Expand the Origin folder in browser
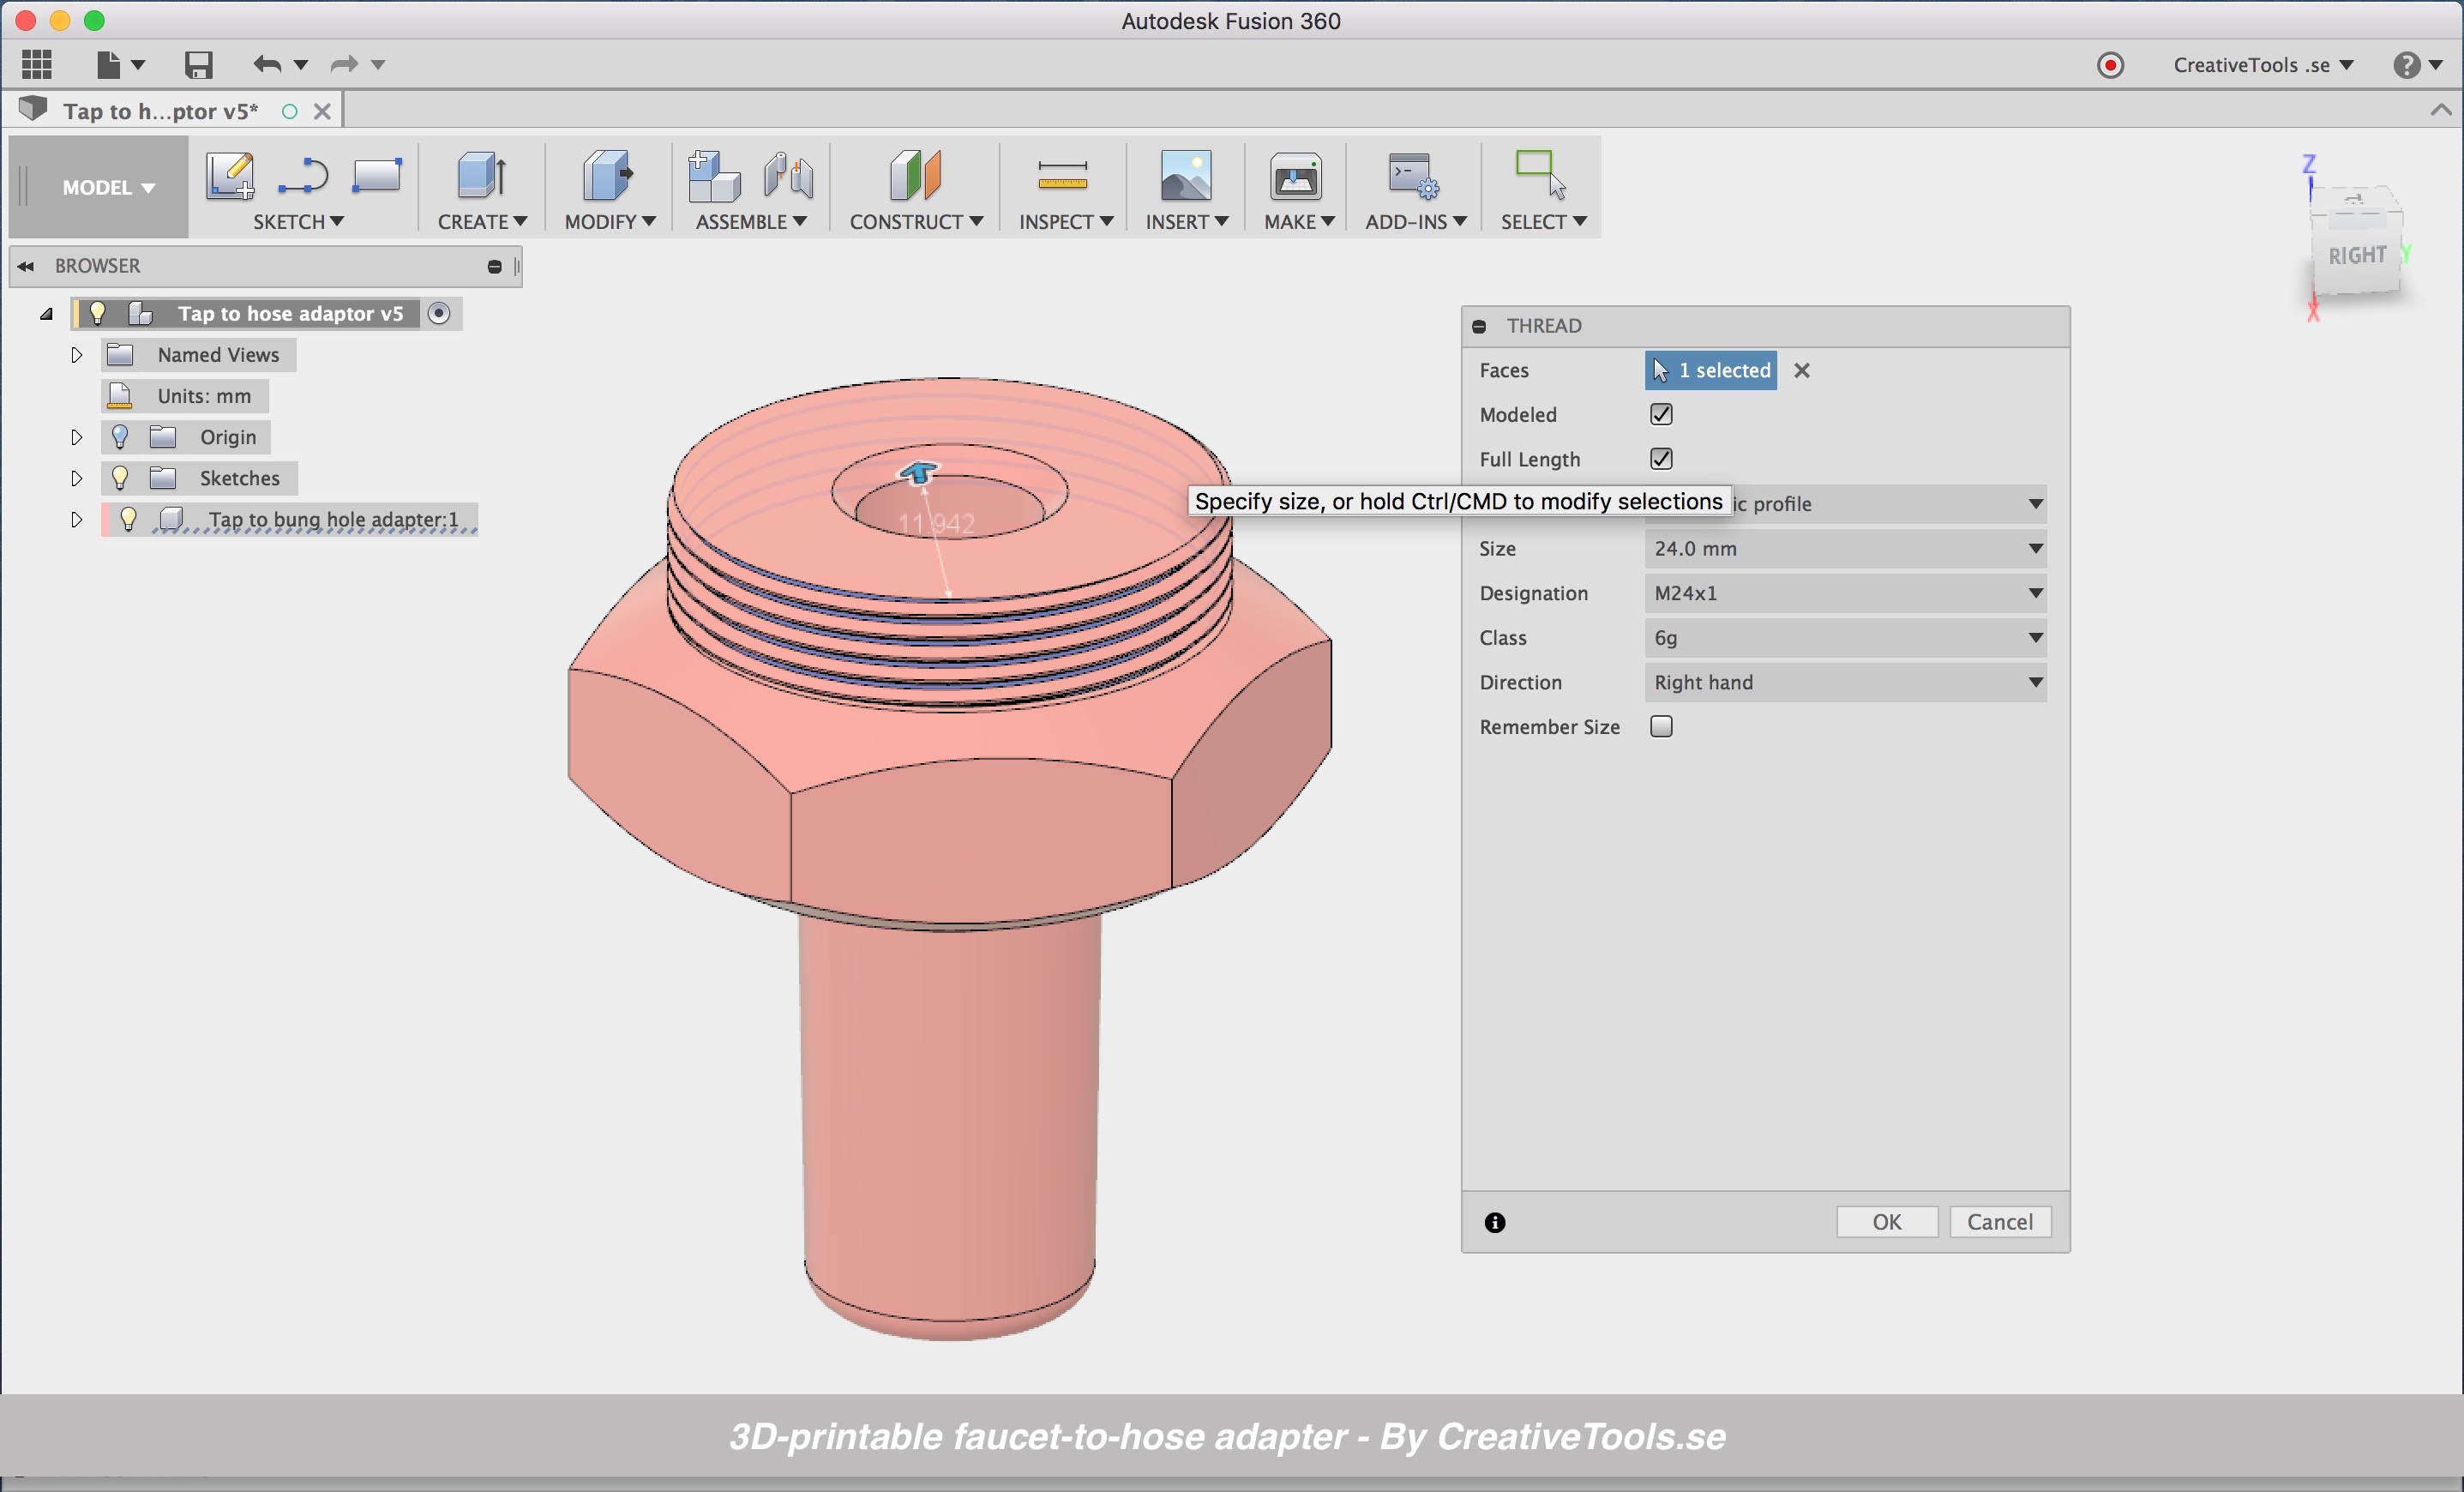2464x1492 pixels. click(74, 436)
